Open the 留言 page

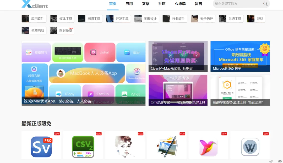pyautogui.click(x=199, y=4)
